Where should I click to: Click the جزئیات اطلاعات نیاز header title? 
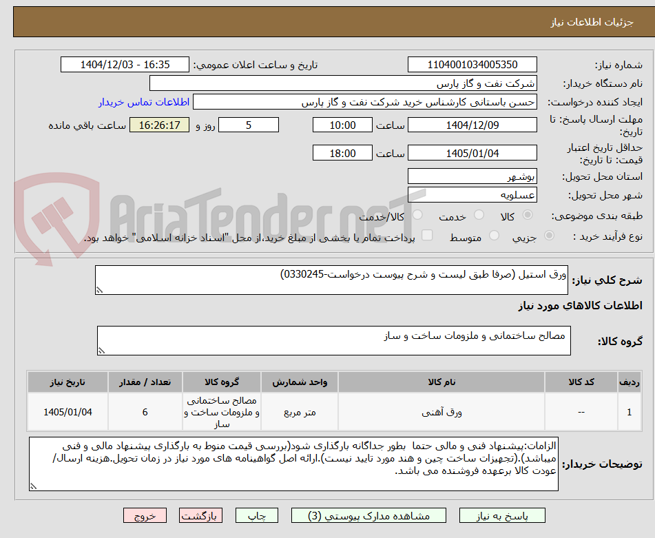click(592, 22)
